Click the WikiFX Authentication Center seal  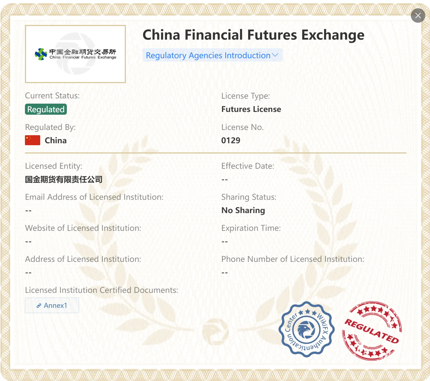tap(306, 329)
